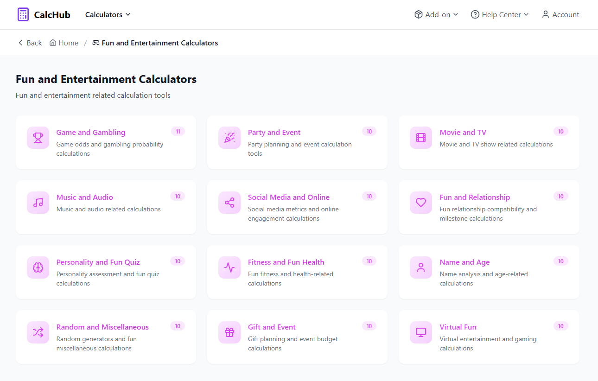Select the Music and Audio title
598x381 pixels.
(85, 197)
